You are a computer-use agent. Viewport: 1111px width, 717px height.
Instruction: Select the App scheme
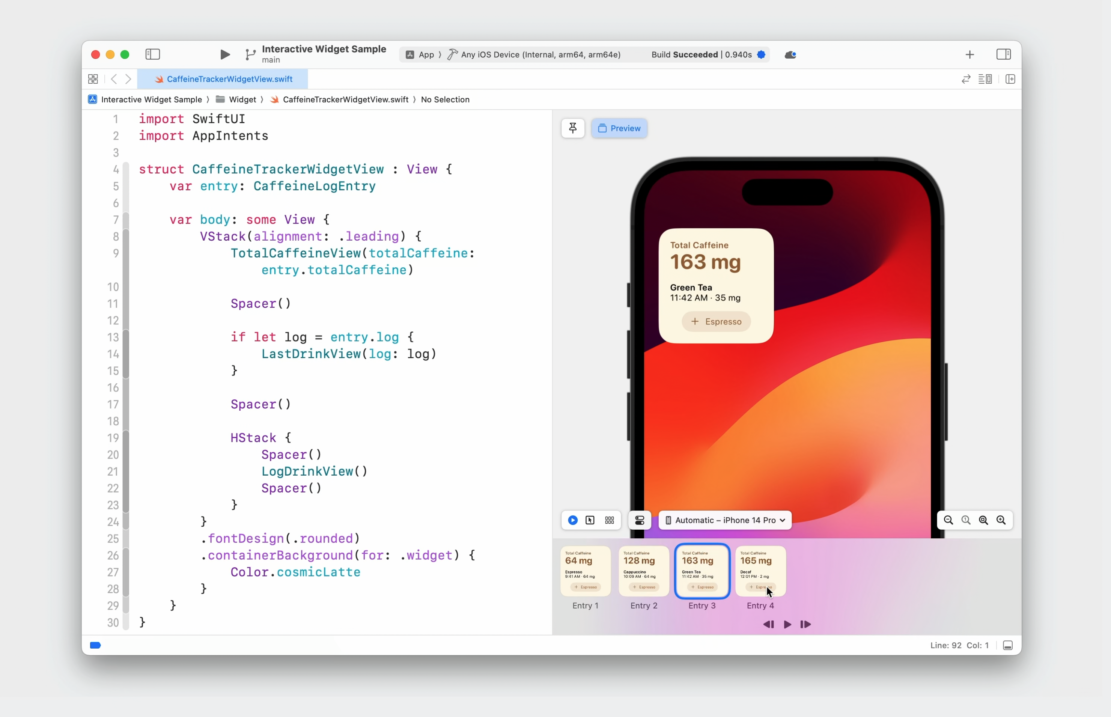point(420,54)
